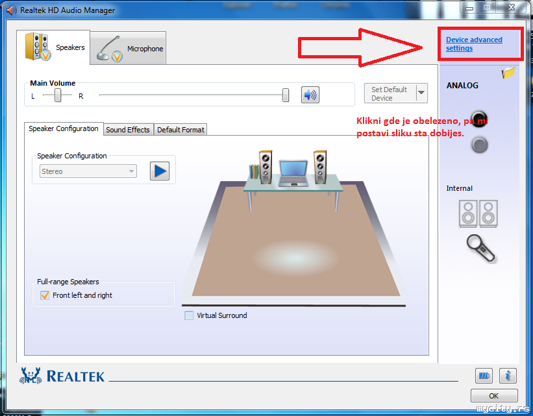Open the Speaker Configuration tab
Screen dimensions: 533x416
click(x=64, y=128)
